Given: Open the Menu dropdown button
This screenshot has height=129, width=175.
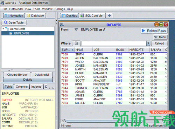Looking at the screenshot, I should pyautogui.click(x=161, y=37).
